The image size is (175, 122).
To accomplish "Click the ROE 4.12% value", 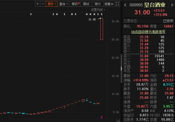I will click(169, 111).
